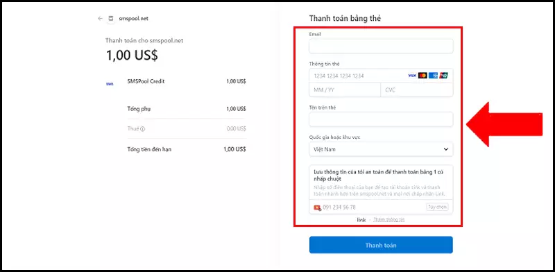Click the Thuế amount 0,00 US$
Image resolution: width=555 pixels, height=272 pixels.
point(236,129)
